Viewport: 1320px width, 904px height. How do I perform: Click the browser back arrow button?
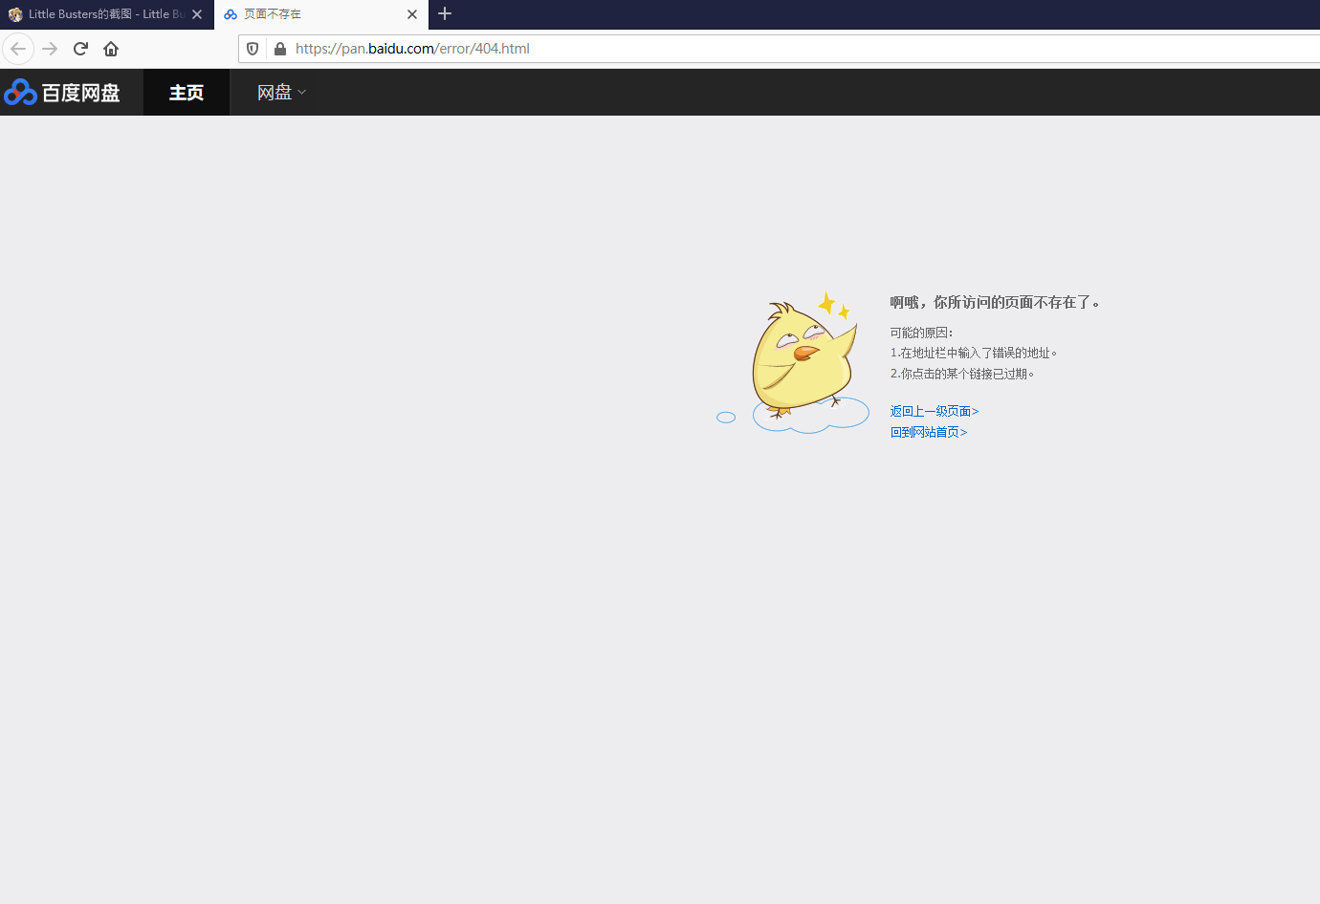coord(18,49)
